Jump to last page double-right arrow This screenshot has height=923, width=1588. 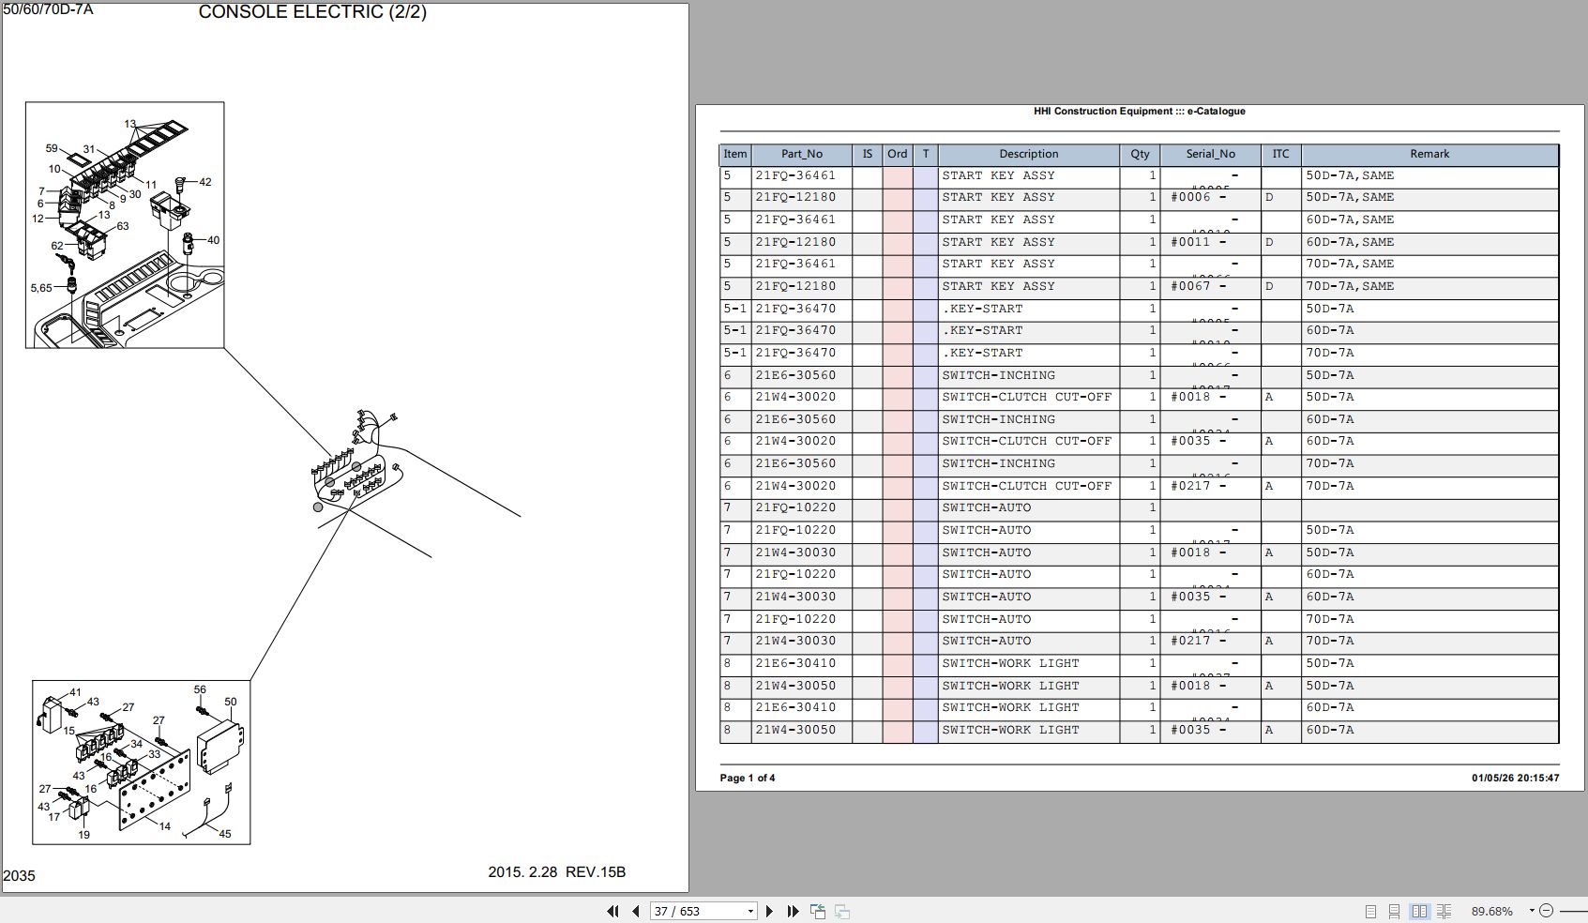point(793,911)
